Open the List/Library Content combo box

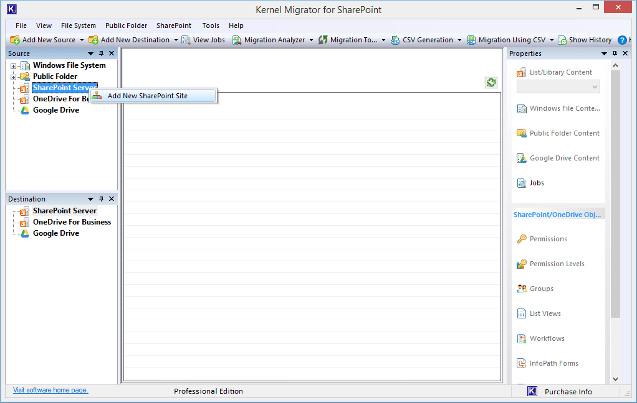558,87
